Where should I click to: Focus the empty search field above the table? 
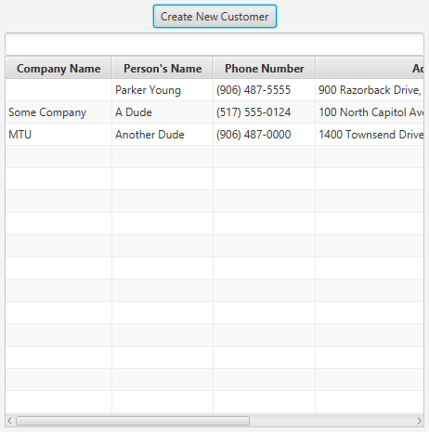click(214, 45)
